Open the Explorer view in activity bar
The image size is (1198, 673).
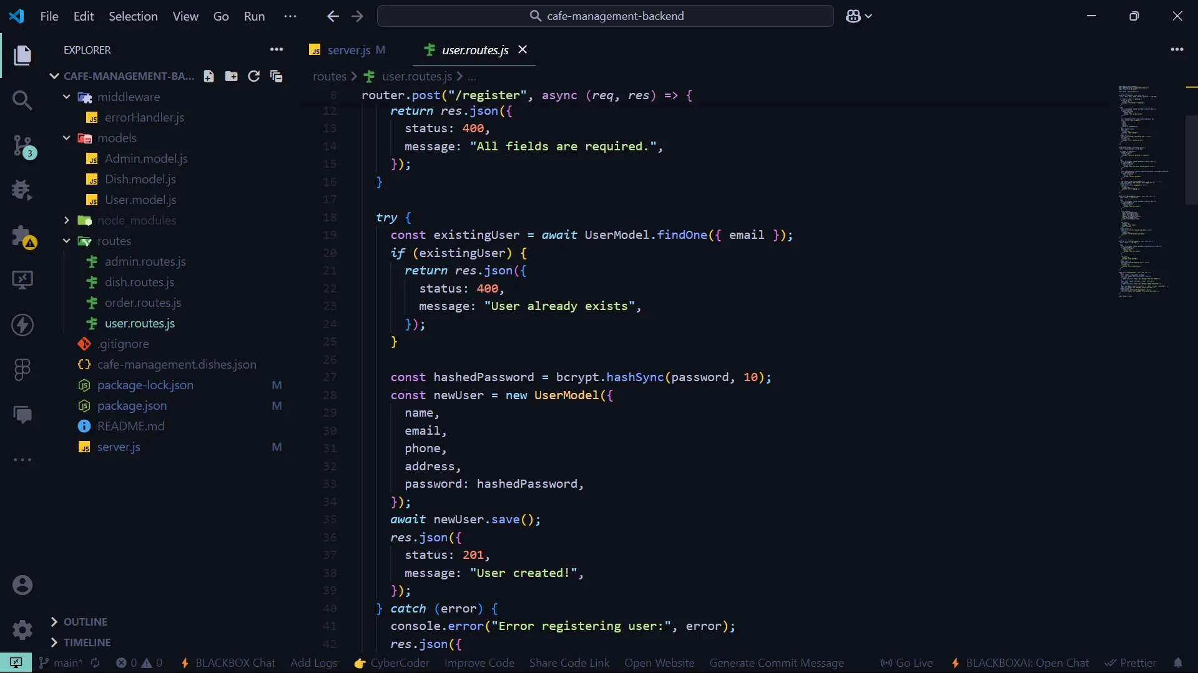pos(22,55)
